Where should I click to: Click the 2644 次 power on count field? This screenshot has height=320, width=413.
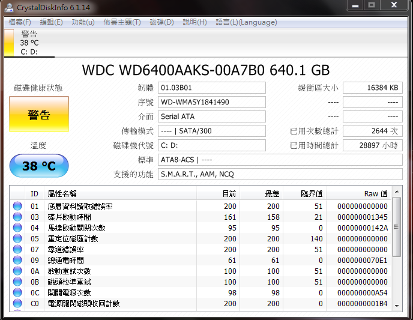point(373,131)
